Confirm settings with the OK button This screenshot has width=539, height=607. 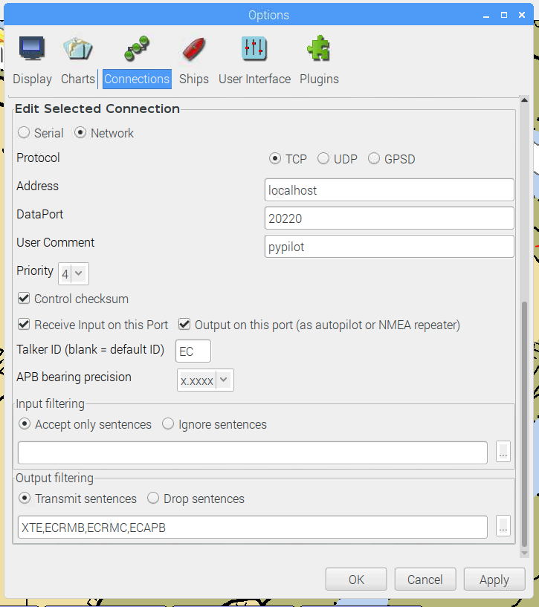tap(356, 580)
